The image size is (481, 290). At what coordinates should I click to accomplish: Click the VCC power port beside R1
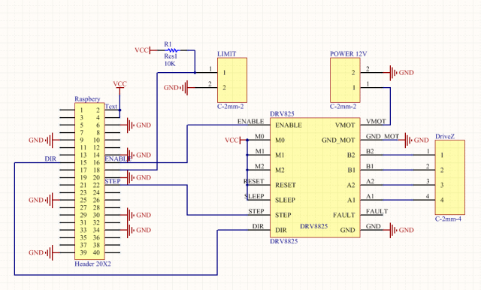143,50
